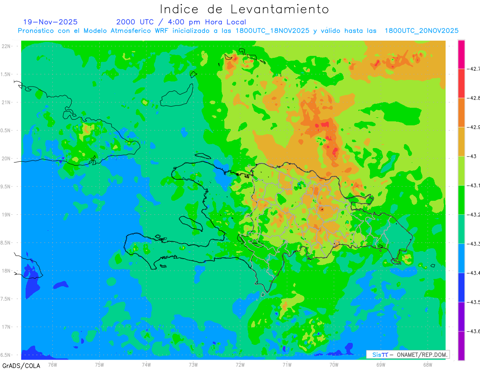Pick the red swatch below -42.7
The image size is (480, 370).
(461, 83)
